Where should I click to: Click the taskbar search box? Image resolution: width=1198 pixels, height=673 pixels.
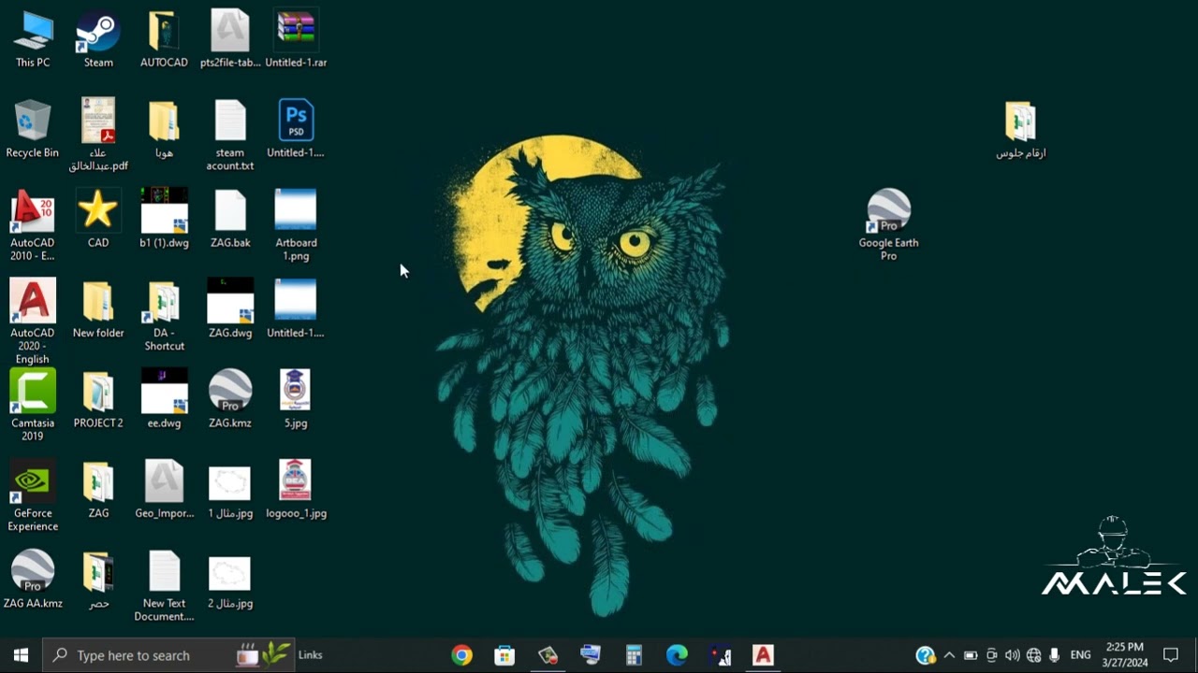click(169, 655)
